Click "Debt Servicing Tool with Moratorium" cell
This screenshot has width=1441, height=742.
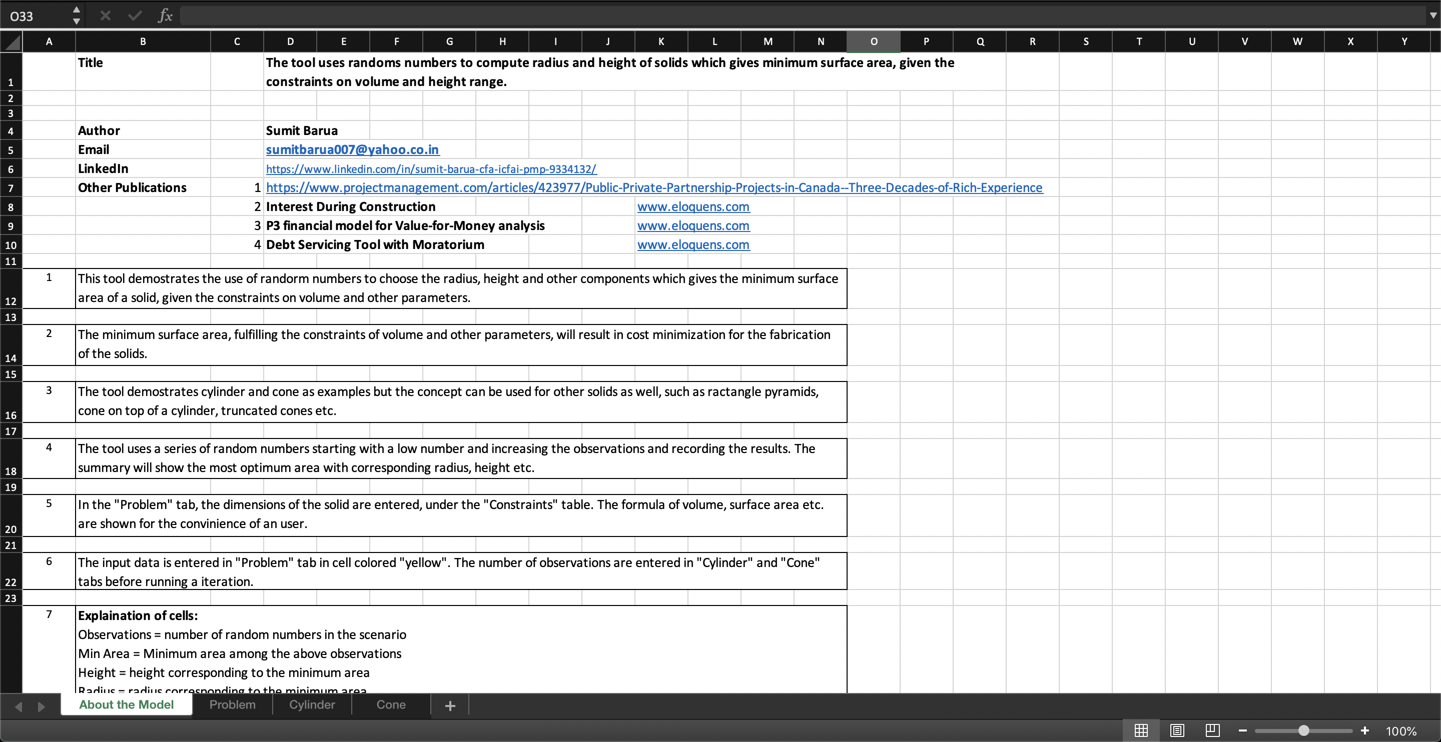(375, 244)
